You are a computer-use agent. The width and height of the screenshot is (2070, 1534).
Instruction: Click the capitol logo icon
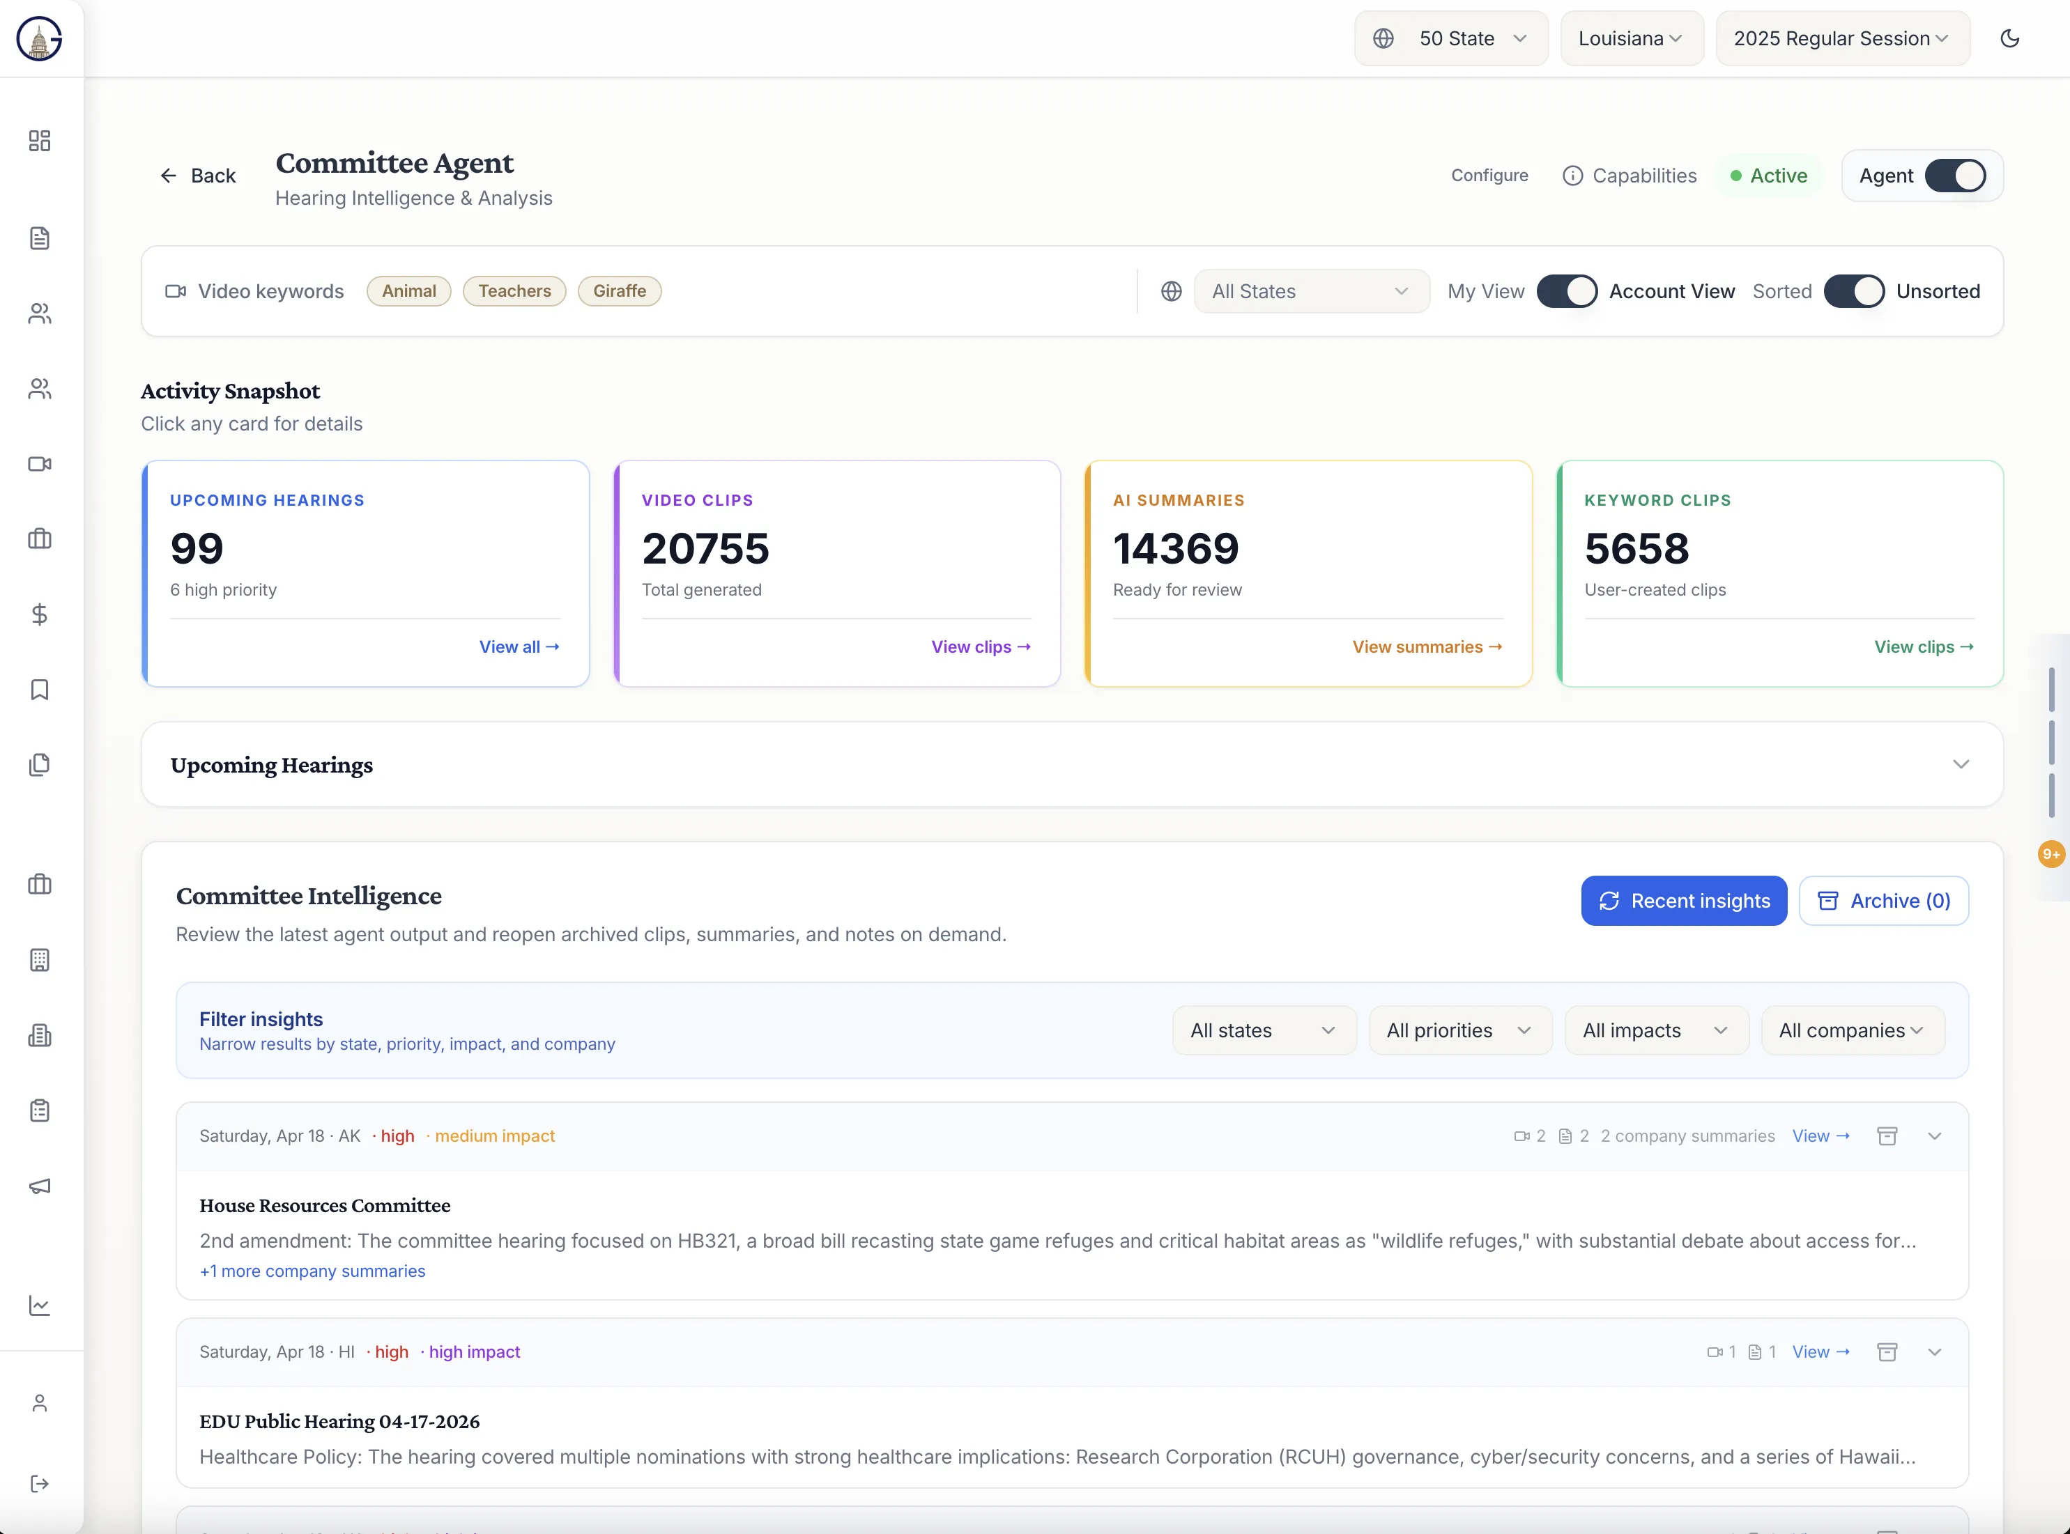39,38
